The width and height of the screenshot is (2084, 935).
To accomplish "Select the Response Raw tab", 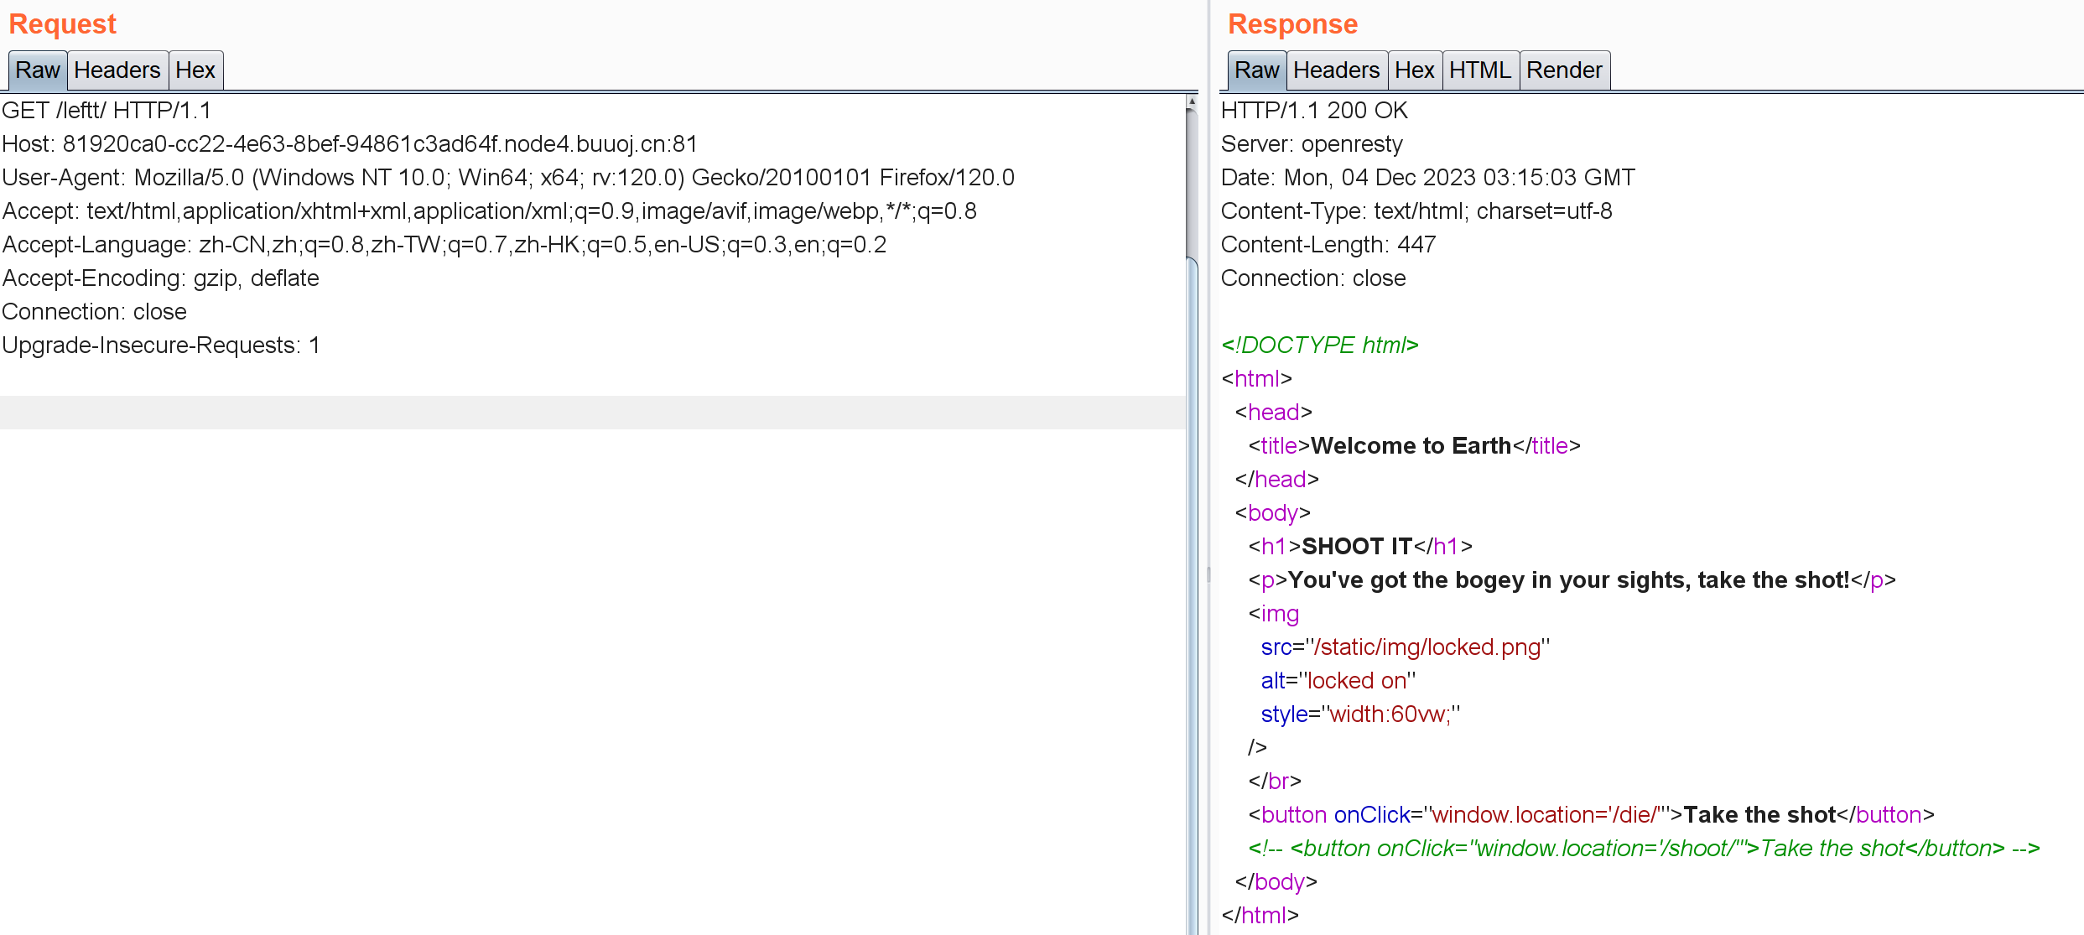I will click(x=1257, y=70).
